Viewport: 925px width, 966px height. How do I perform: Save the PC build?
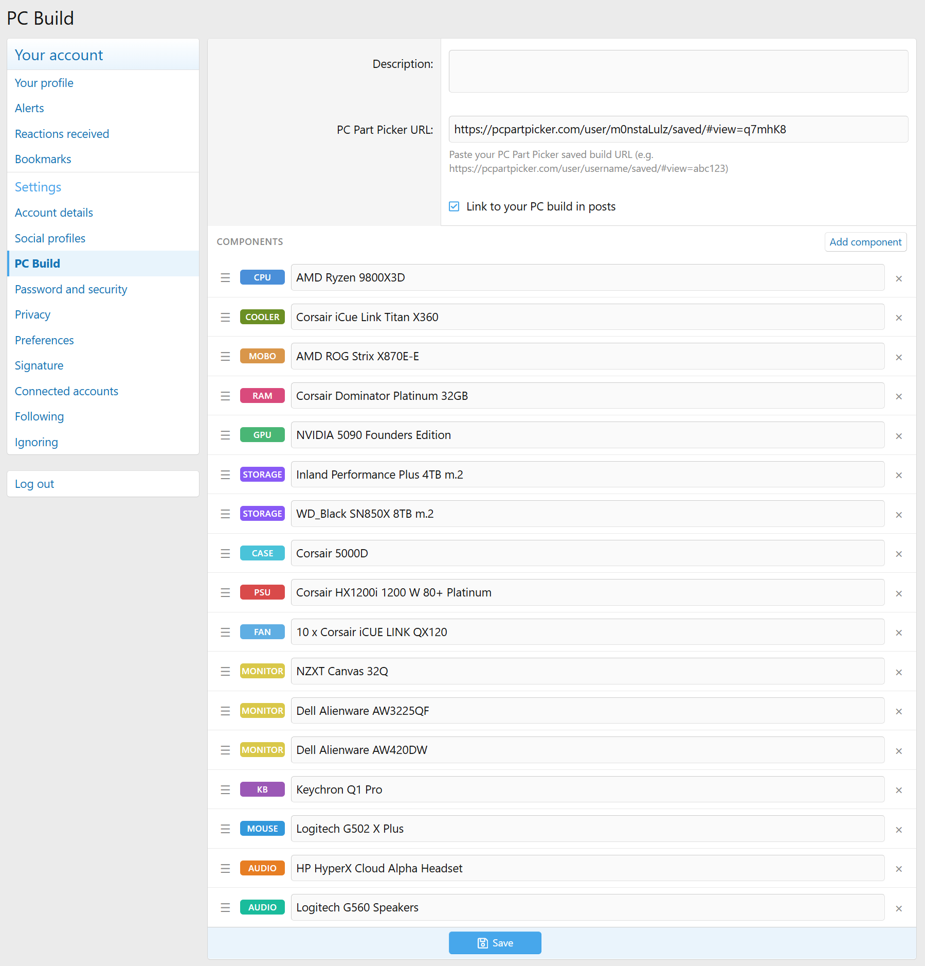pyautogui.click(x=495, y=943)
